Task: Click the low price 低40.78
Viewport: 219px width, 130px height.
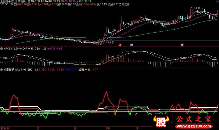Action: 42,4
